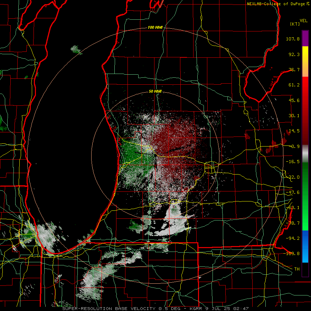This screenshot has height=311, width=311.
Task: Click the -94.2 velocity scale value
Action: pyautogui.click(x=293, y=238)
